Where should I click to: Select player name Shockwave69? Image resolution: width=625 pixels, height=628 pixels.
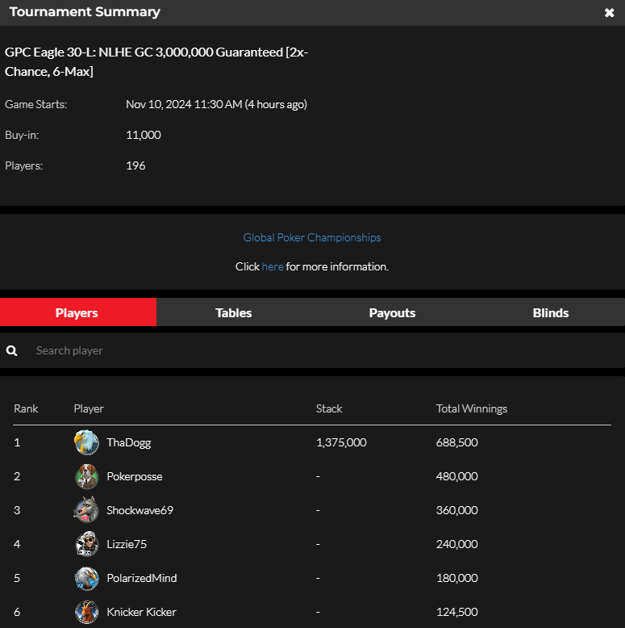pyautogui.click(x=140, y=510)
